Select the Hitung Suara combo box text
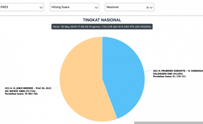 (60, 7)
